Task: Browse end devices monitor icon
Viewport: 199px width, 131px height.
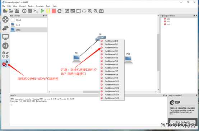Action: (x=5, y=37)
